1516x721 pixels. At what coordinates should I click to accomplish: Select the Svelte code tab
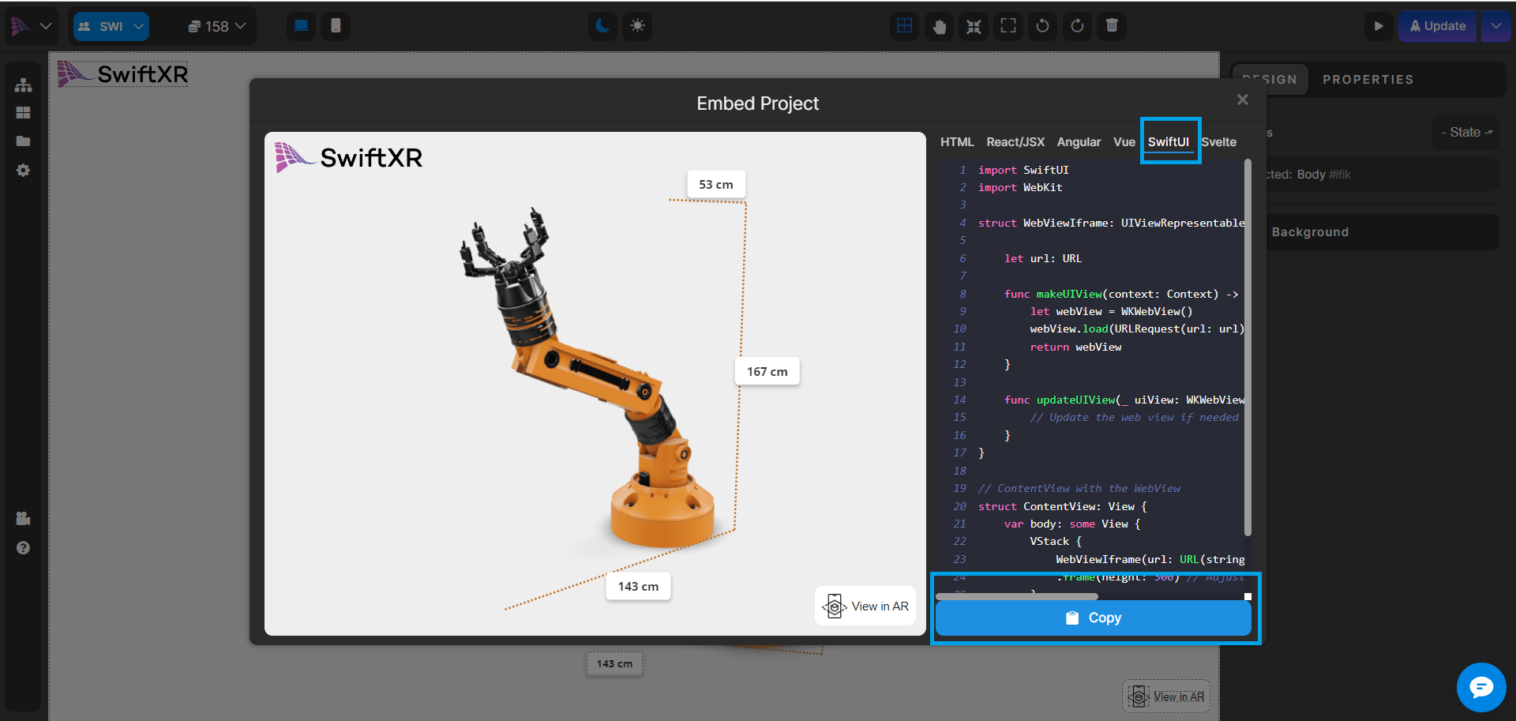click(1220, 142)
